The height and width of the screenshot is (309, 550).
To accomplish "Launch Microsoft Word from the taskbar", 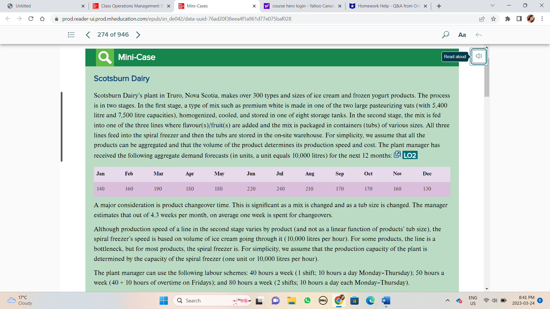I will (385, 300).
